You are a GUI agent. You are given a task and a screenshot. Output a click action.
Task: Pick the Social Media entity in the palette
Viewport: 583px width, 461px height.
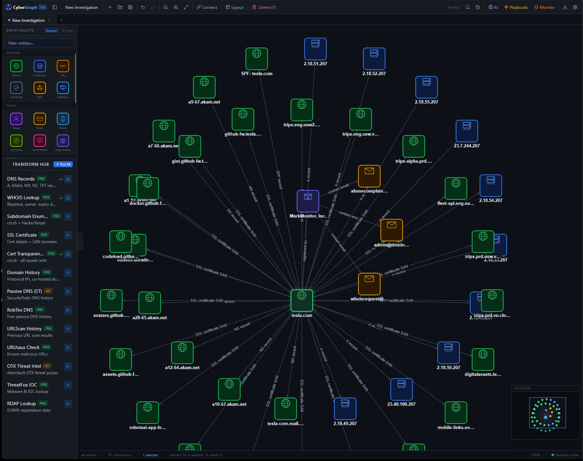pos(40,143)
